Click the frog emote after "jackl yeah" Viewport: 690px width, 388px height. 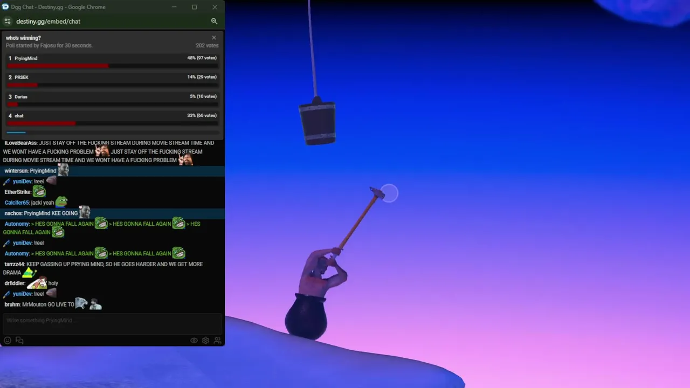point(61,202)
